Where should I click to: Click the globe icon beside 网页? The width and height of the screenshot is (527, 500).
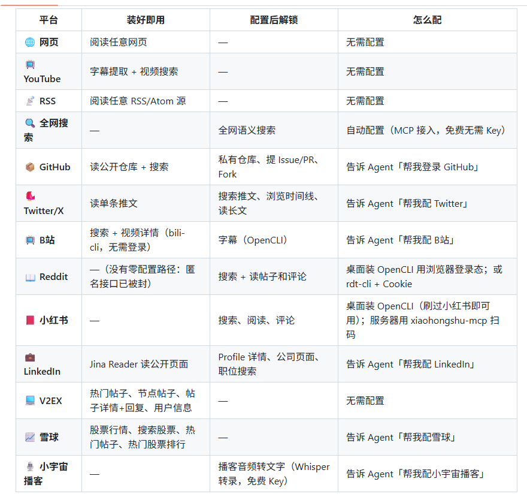30,42
